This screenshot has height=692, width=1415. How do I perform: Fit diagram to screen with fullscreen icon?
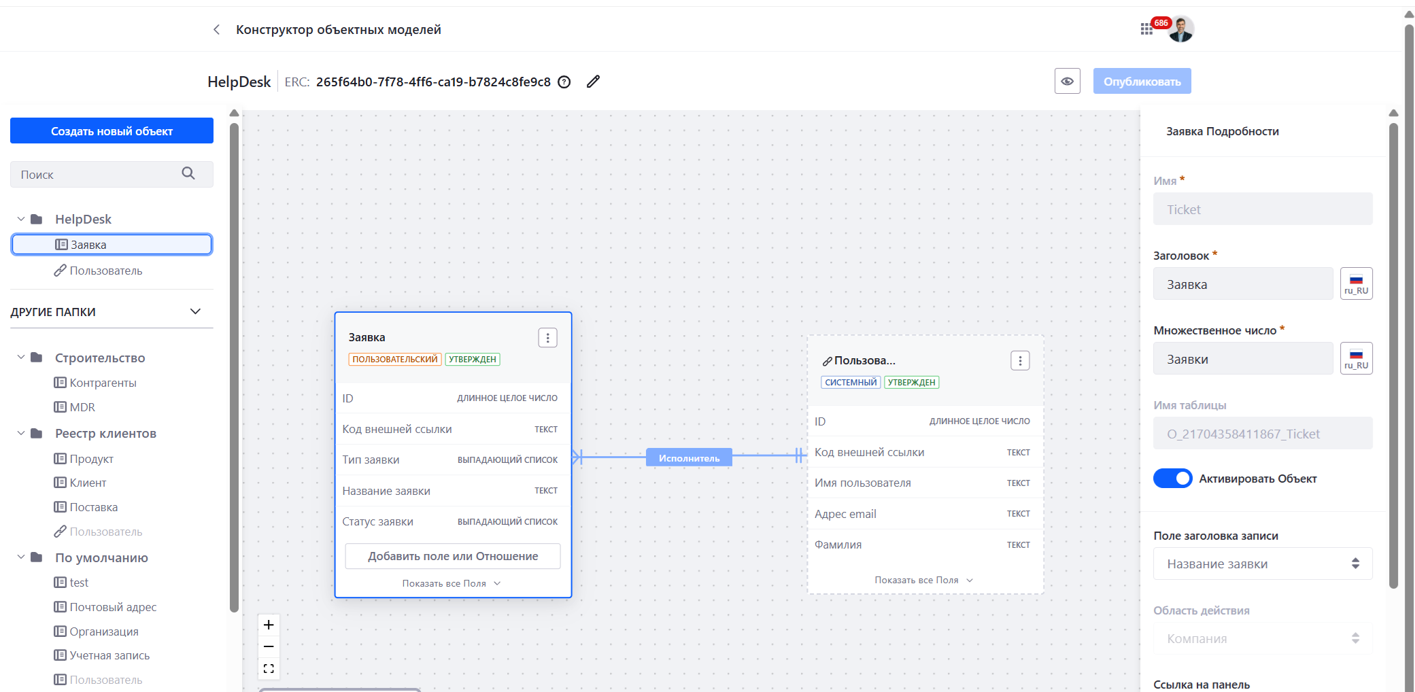point(269,669)
